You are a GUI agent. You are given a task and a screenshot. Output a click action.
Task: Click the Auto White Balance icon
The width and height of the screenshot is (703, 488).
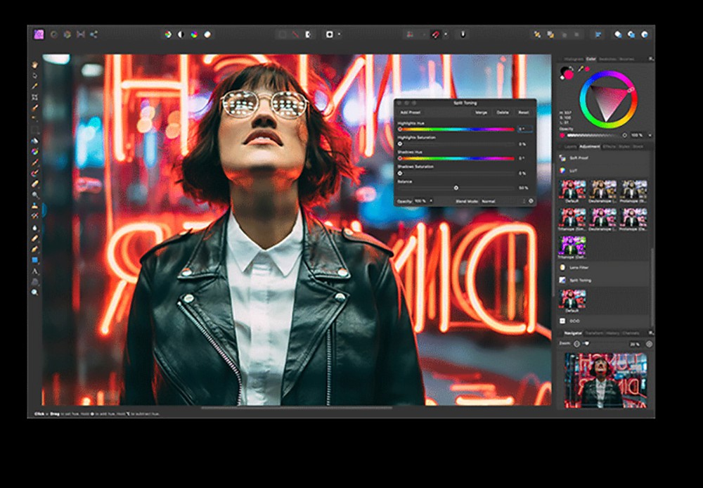[x=207, y=34]
